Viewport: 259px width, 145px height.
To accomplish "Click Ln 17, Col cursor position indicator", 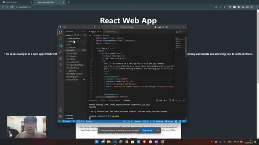I will pos(128,121).
